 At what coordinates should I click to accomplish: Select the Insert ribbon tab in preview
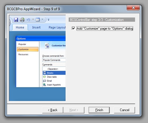tap(36, 27)
